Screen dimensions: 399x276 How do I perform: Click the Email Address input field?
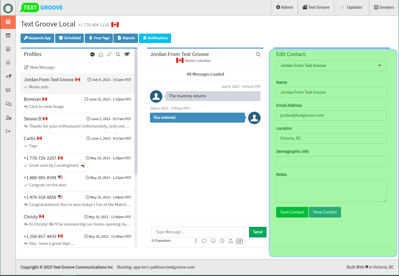pos(331,115)
